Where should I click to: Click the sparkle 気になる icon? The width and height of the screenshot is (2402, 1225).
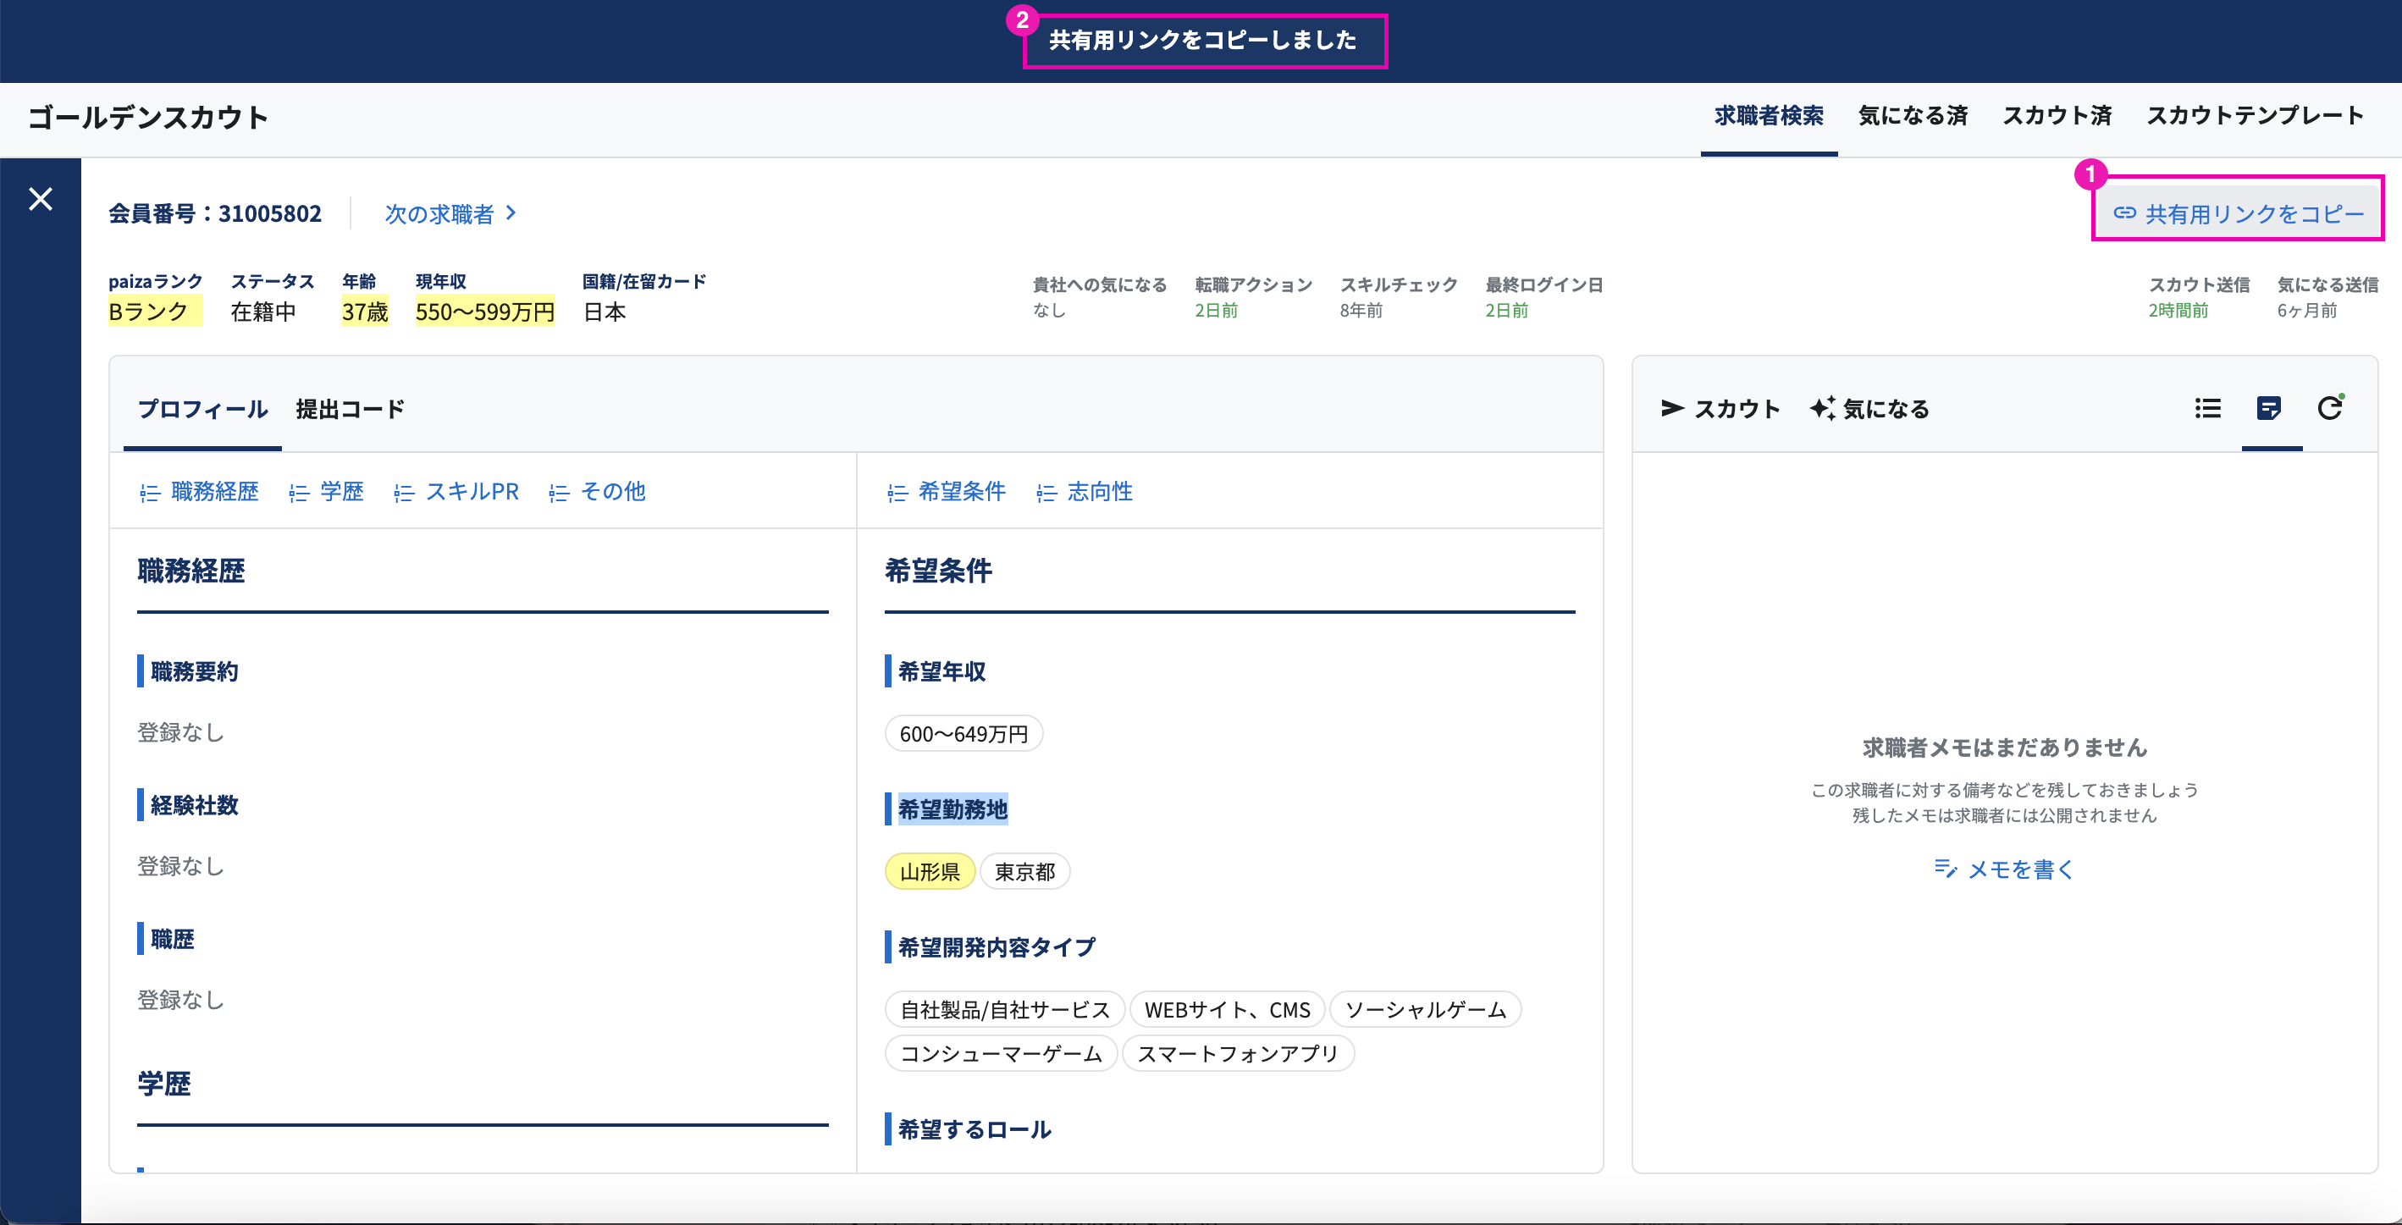(1823, 407)
